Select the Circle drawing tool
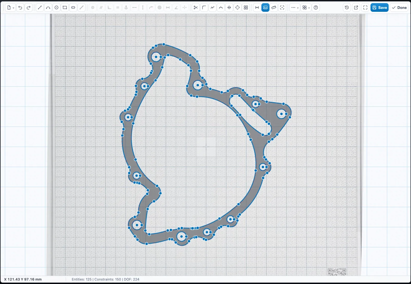Screen dimensions: 411x284 [x=57, y=8]
